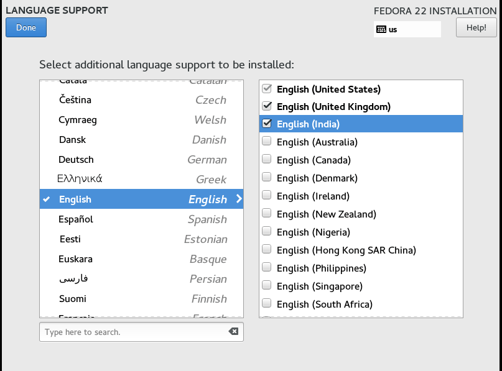
Task: Select the English (Ireland) locale label
Action: tap(313, 196)
